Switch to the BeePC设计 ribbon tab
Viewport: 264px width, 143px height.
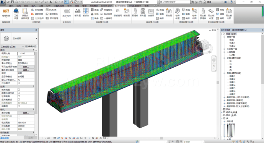coord(106,6)
